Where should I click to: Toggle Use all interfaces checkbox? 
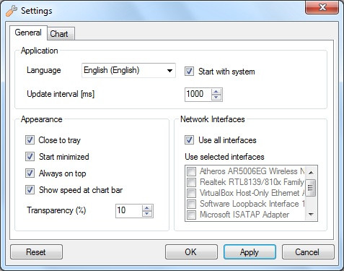click(x=190, y=140)
